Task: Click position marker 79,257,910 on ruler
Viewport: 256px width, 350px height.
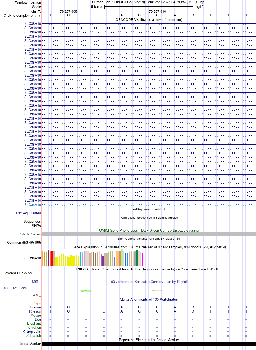Action: 157,11
